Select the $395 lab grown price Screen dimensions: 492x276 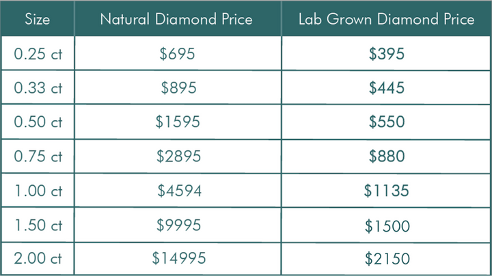pos(387,54)
